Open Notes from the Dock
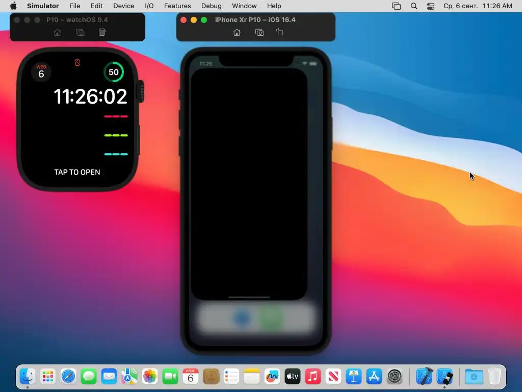Image resolution: width=522 pixels, height=392 pixels. coord(252,376)
